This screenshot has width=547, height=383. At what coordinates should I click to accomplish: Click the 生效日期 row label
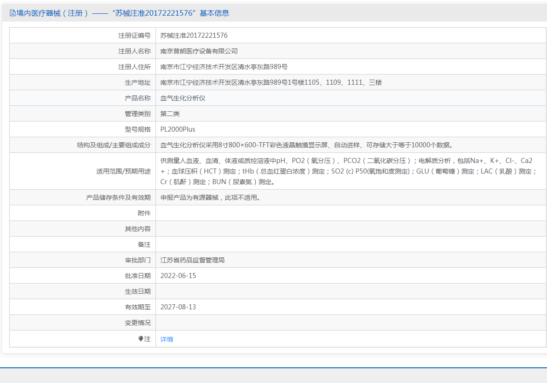click(x=138, y=291)
